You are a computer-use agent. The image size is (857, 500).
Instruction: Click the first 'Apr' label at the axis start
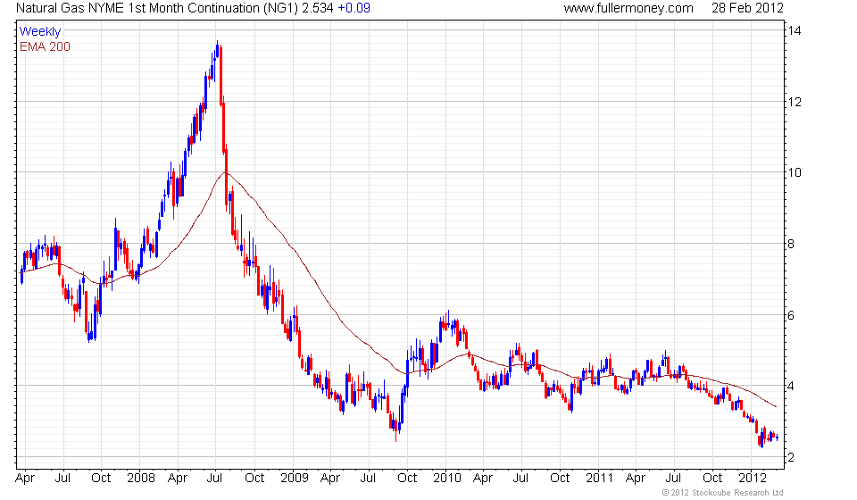point(25,479)
